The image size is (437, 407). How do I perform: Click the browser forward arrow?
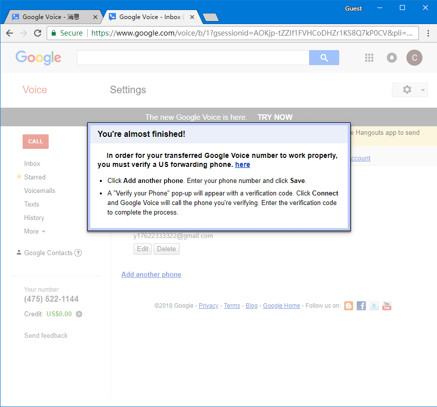[x=24, y=33]
